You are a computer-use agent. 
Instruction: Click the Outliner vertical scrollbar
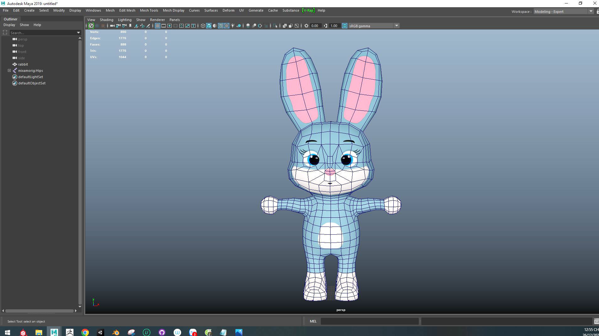point(80,172)
